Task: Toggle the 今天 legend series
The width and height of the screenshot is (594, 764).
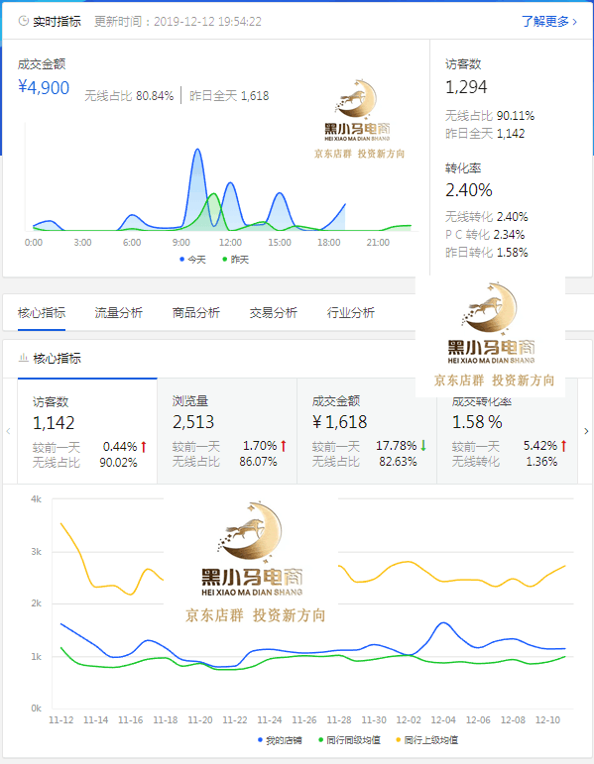Action: click(192, 260)
